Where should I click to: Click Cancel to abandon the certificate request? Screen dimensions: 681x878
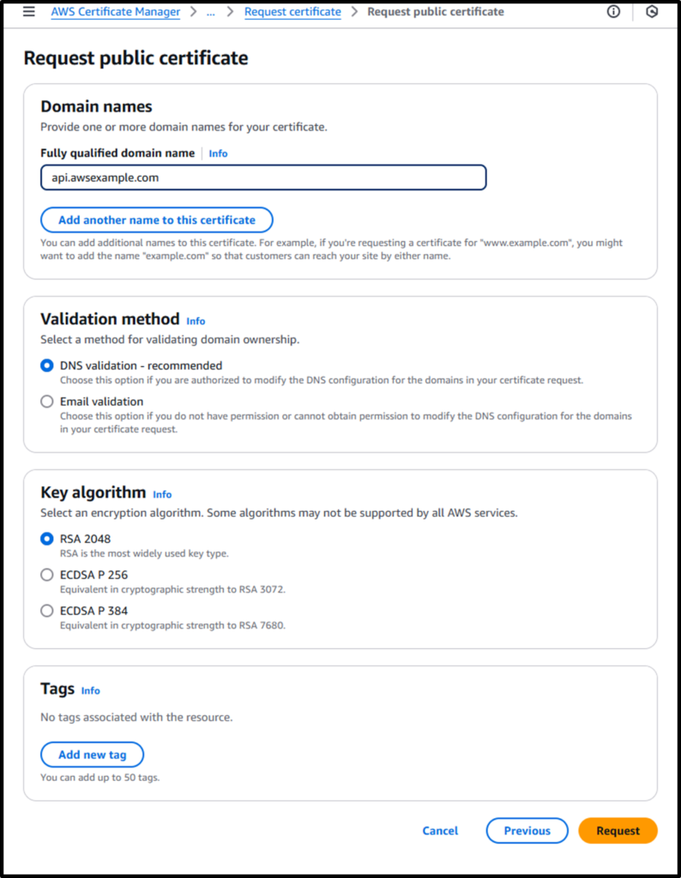point(440,830)
